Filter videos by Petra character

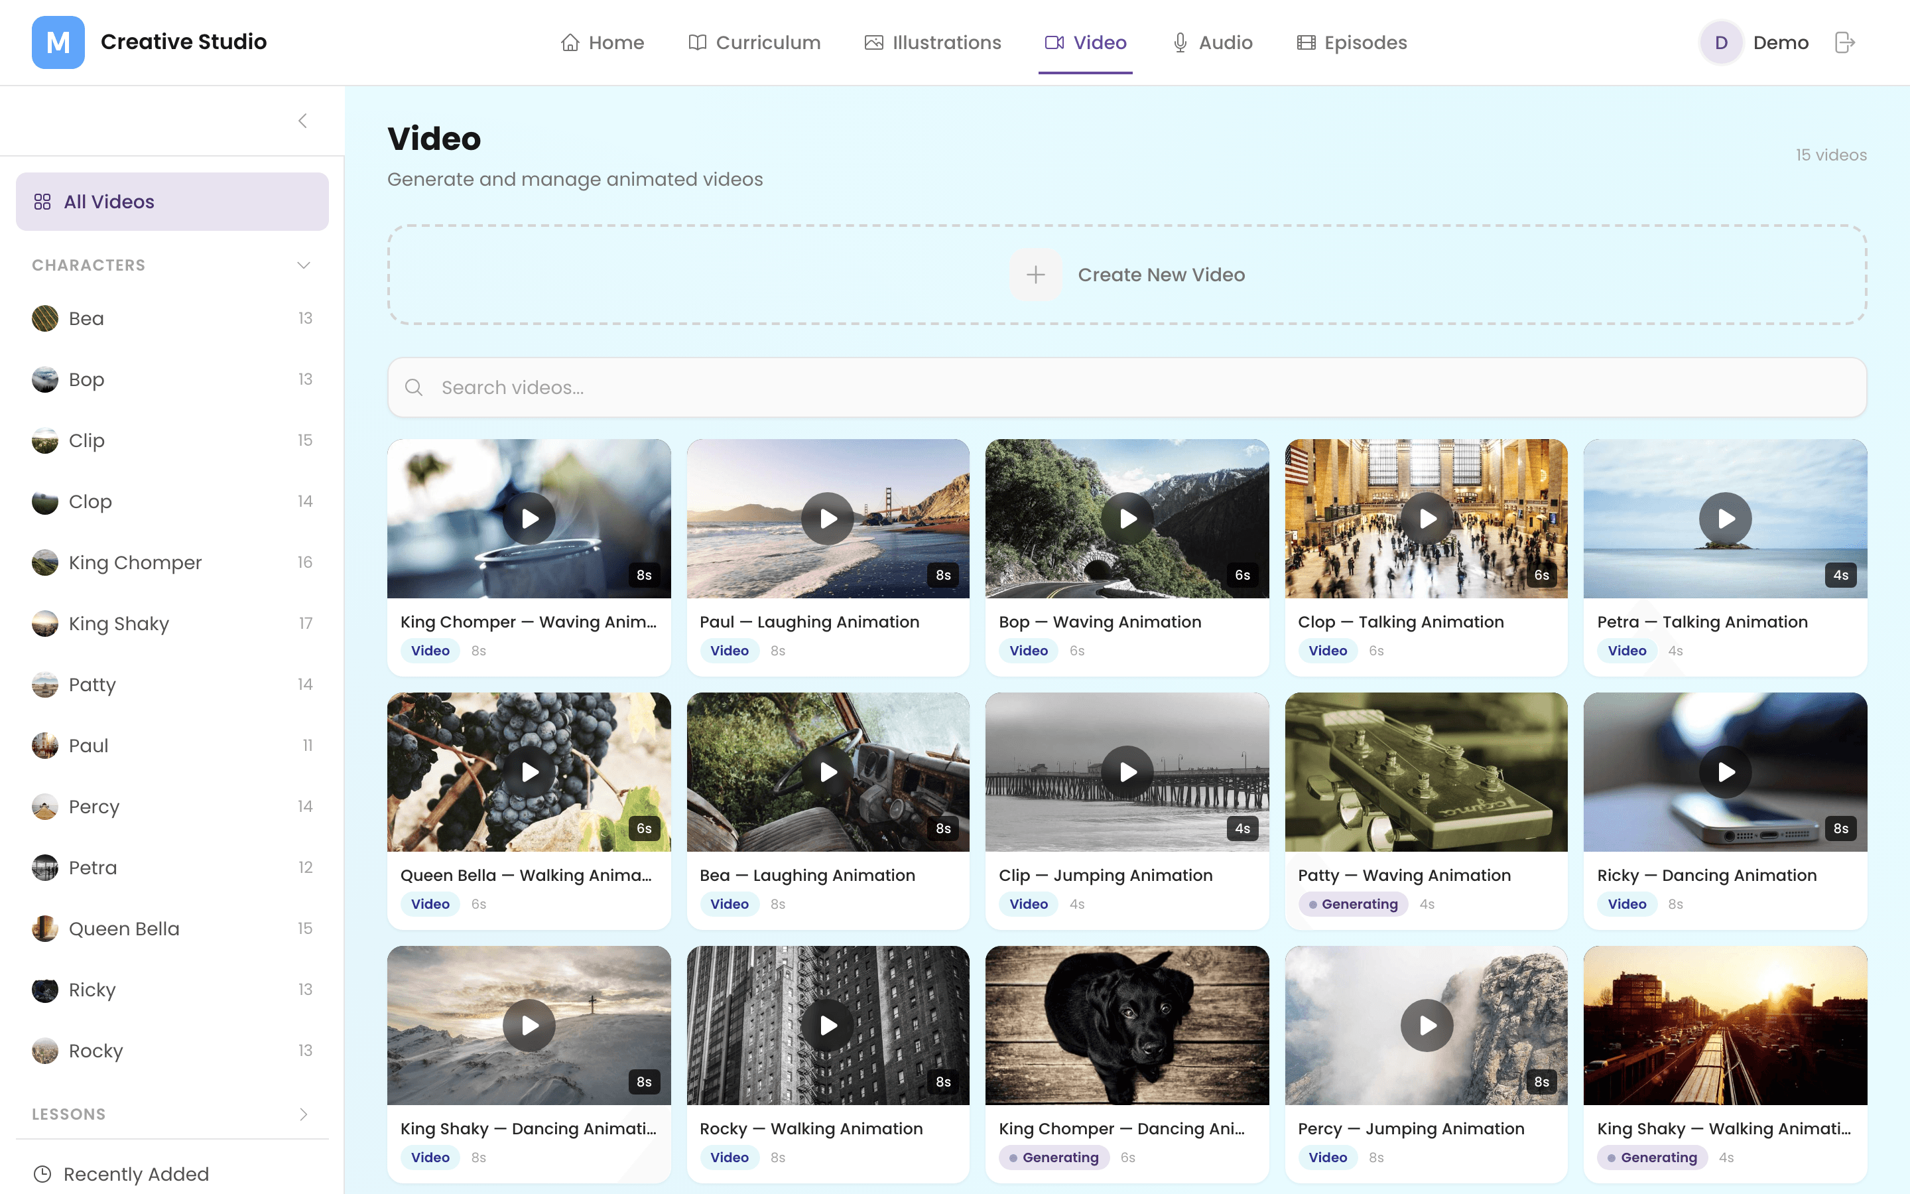172,868
